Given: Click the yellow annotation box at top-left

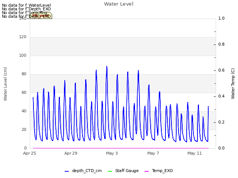Looking at the screenshot, I should [x=41, y=16].
